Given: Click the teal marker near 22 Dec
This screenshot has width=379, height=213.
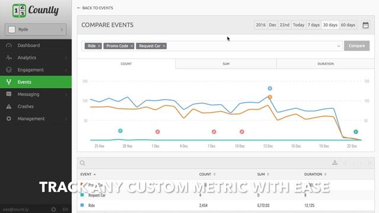Looking at the screenshot, I should [x=356, y=131].
